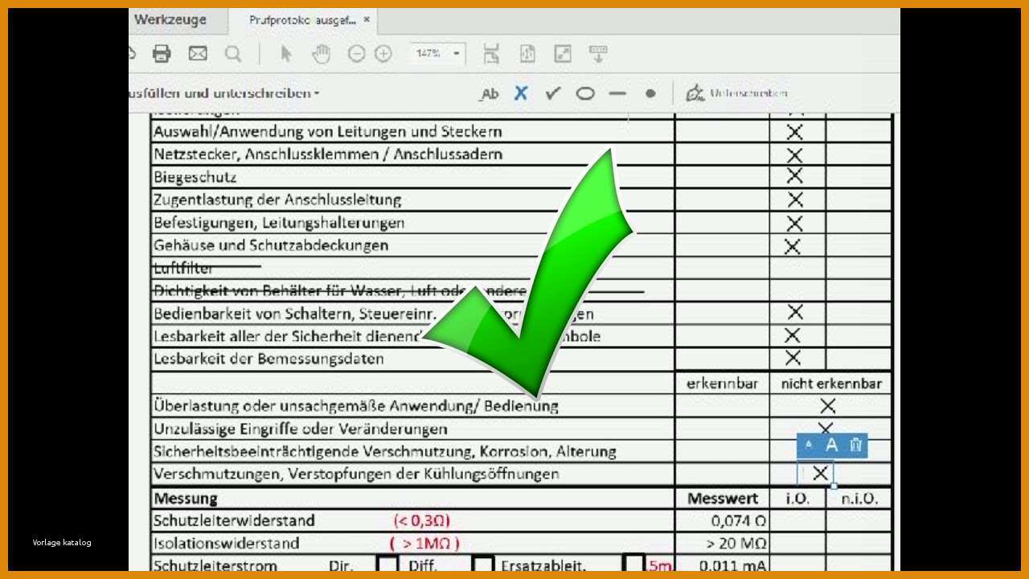Delete the selected cross with the trash icon
Viewport: 1029px width, 579px height.
[856, 445]
